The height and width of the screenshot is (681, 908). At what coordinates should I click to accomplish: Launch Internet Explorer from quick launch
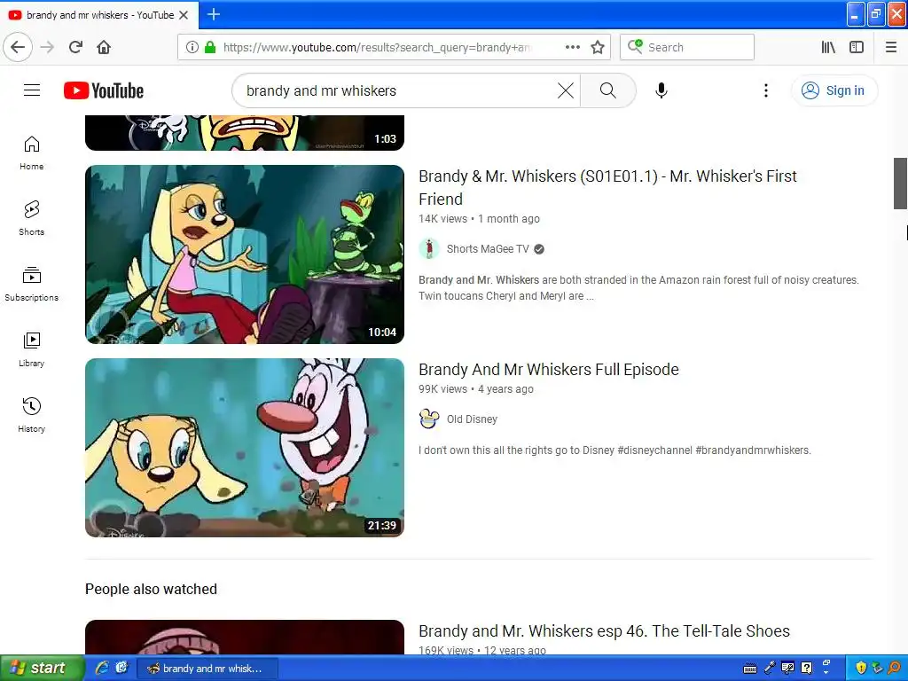(102, 668)
